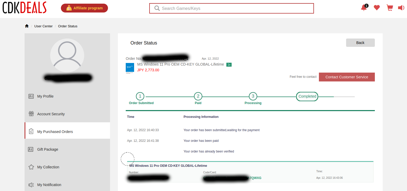Click the Windows 11 product thumbnail
407x191 pixels.
[130, 68]
